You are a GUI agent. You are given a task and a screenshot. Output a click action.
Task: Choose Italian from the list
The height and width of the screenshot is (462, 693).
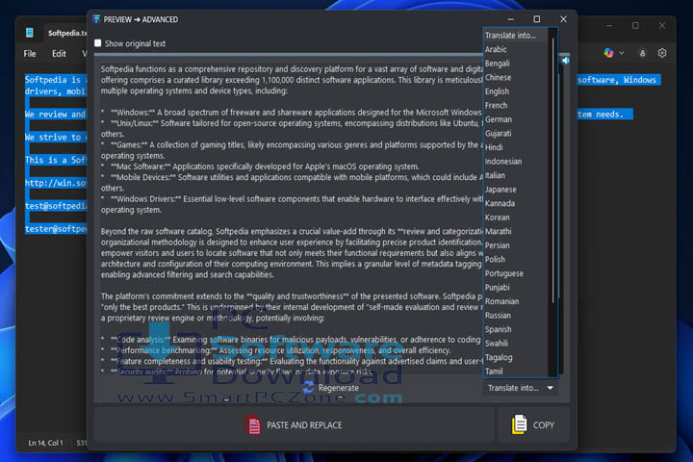tap(495, 175)
